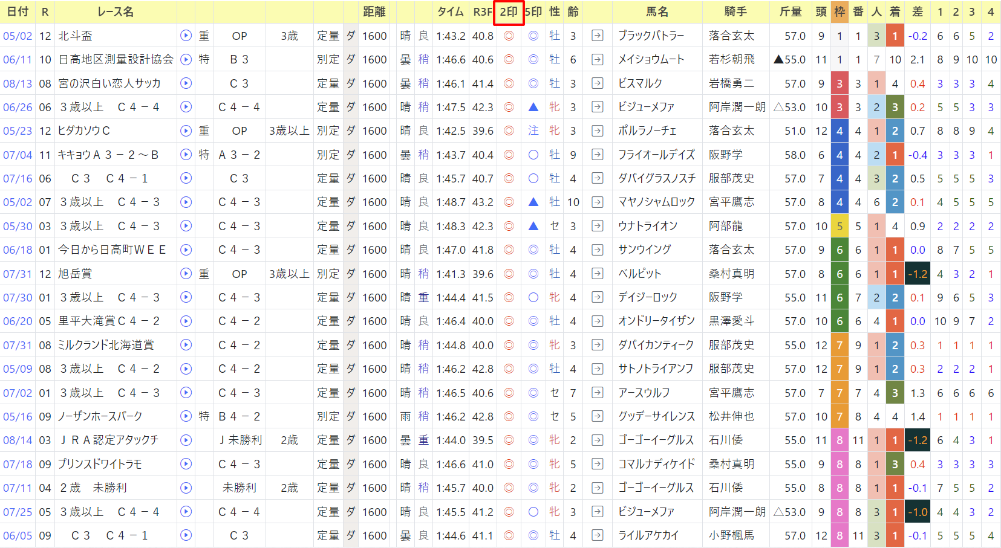The height and width of the screenshot is (548, 1001).
Task: Open arrow icon beside ベルピット
Action: 597,274
